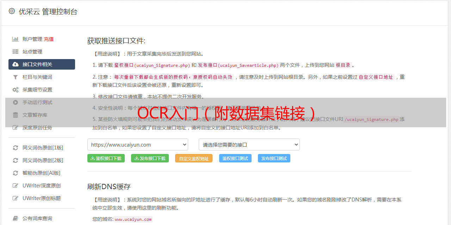Click the green 发布接口下载 button
The image size is (451, 225).
[x=150, y=158]
